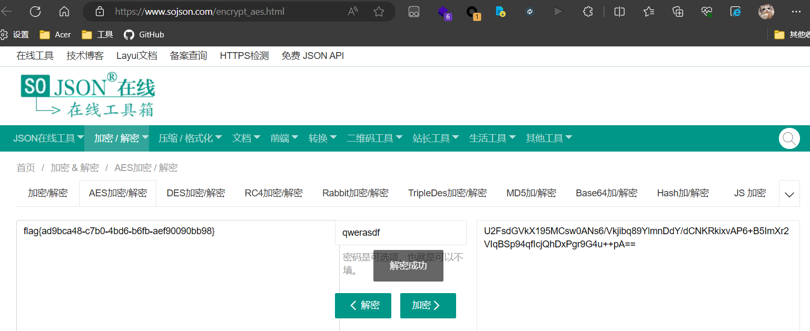The height and width of the screenshot is (331, 810).
Task: Expand more encryption tabs chevron
Action: 789,194
